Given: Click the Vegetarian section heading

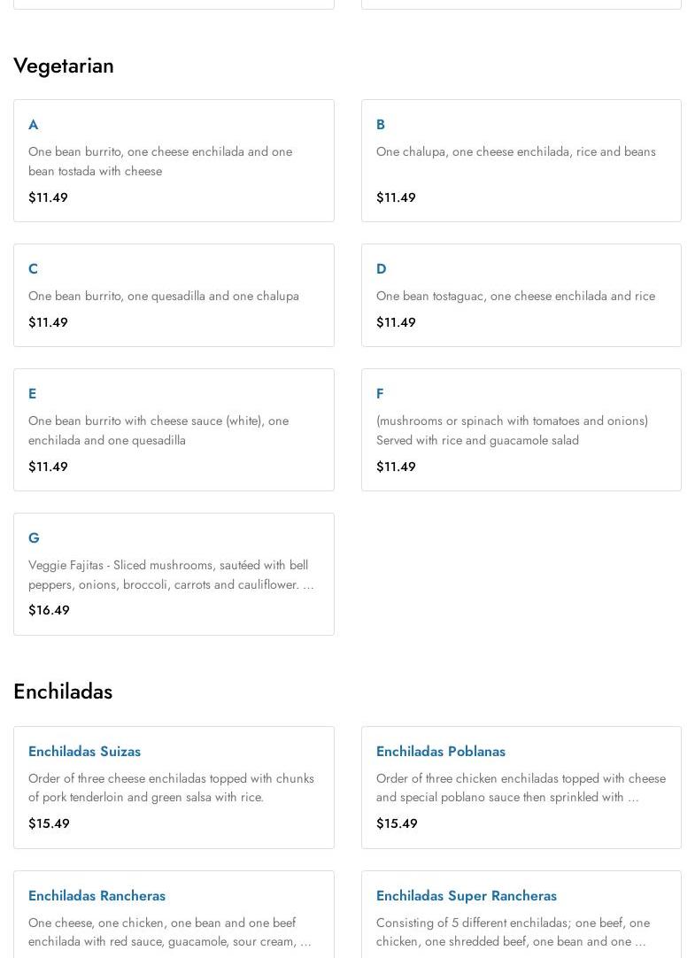Looking at the screenshot, I should point(64,66).
